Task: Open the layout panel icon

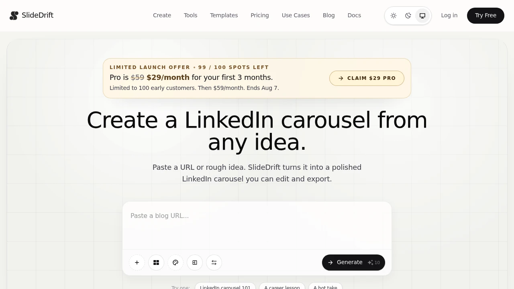Action: (x=195, y=263)
